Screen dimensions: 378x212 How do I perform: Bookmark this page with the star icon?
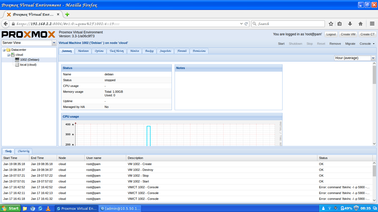(x=331, y=24)
